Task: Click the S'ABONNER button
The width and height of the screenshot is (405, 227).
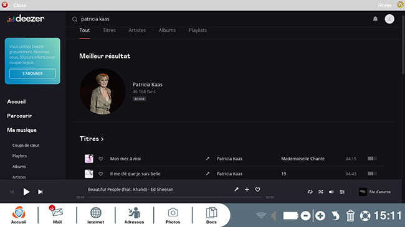Action: [x=32, y=73]
